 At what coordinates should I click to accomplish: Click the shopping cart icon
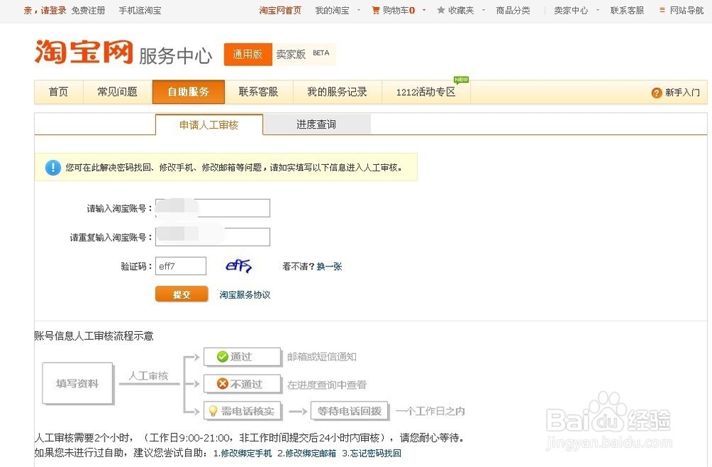coord(375,10)
